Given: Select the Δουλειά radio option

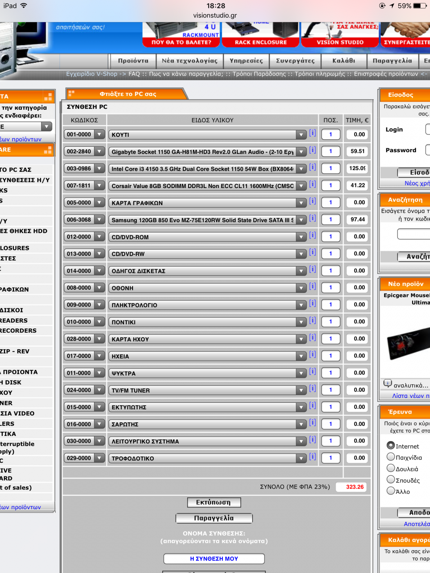Looking at the screenshot, I should click(391, 468).
